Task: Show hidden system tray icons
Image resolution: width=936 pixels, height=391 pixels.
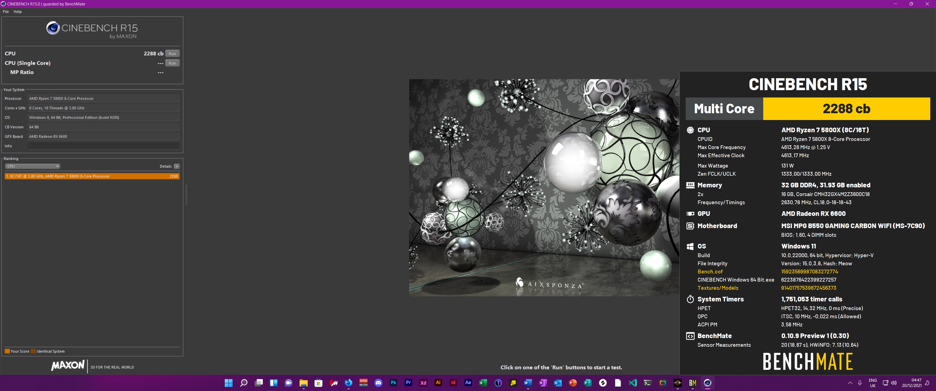Action: click(850, 383)
